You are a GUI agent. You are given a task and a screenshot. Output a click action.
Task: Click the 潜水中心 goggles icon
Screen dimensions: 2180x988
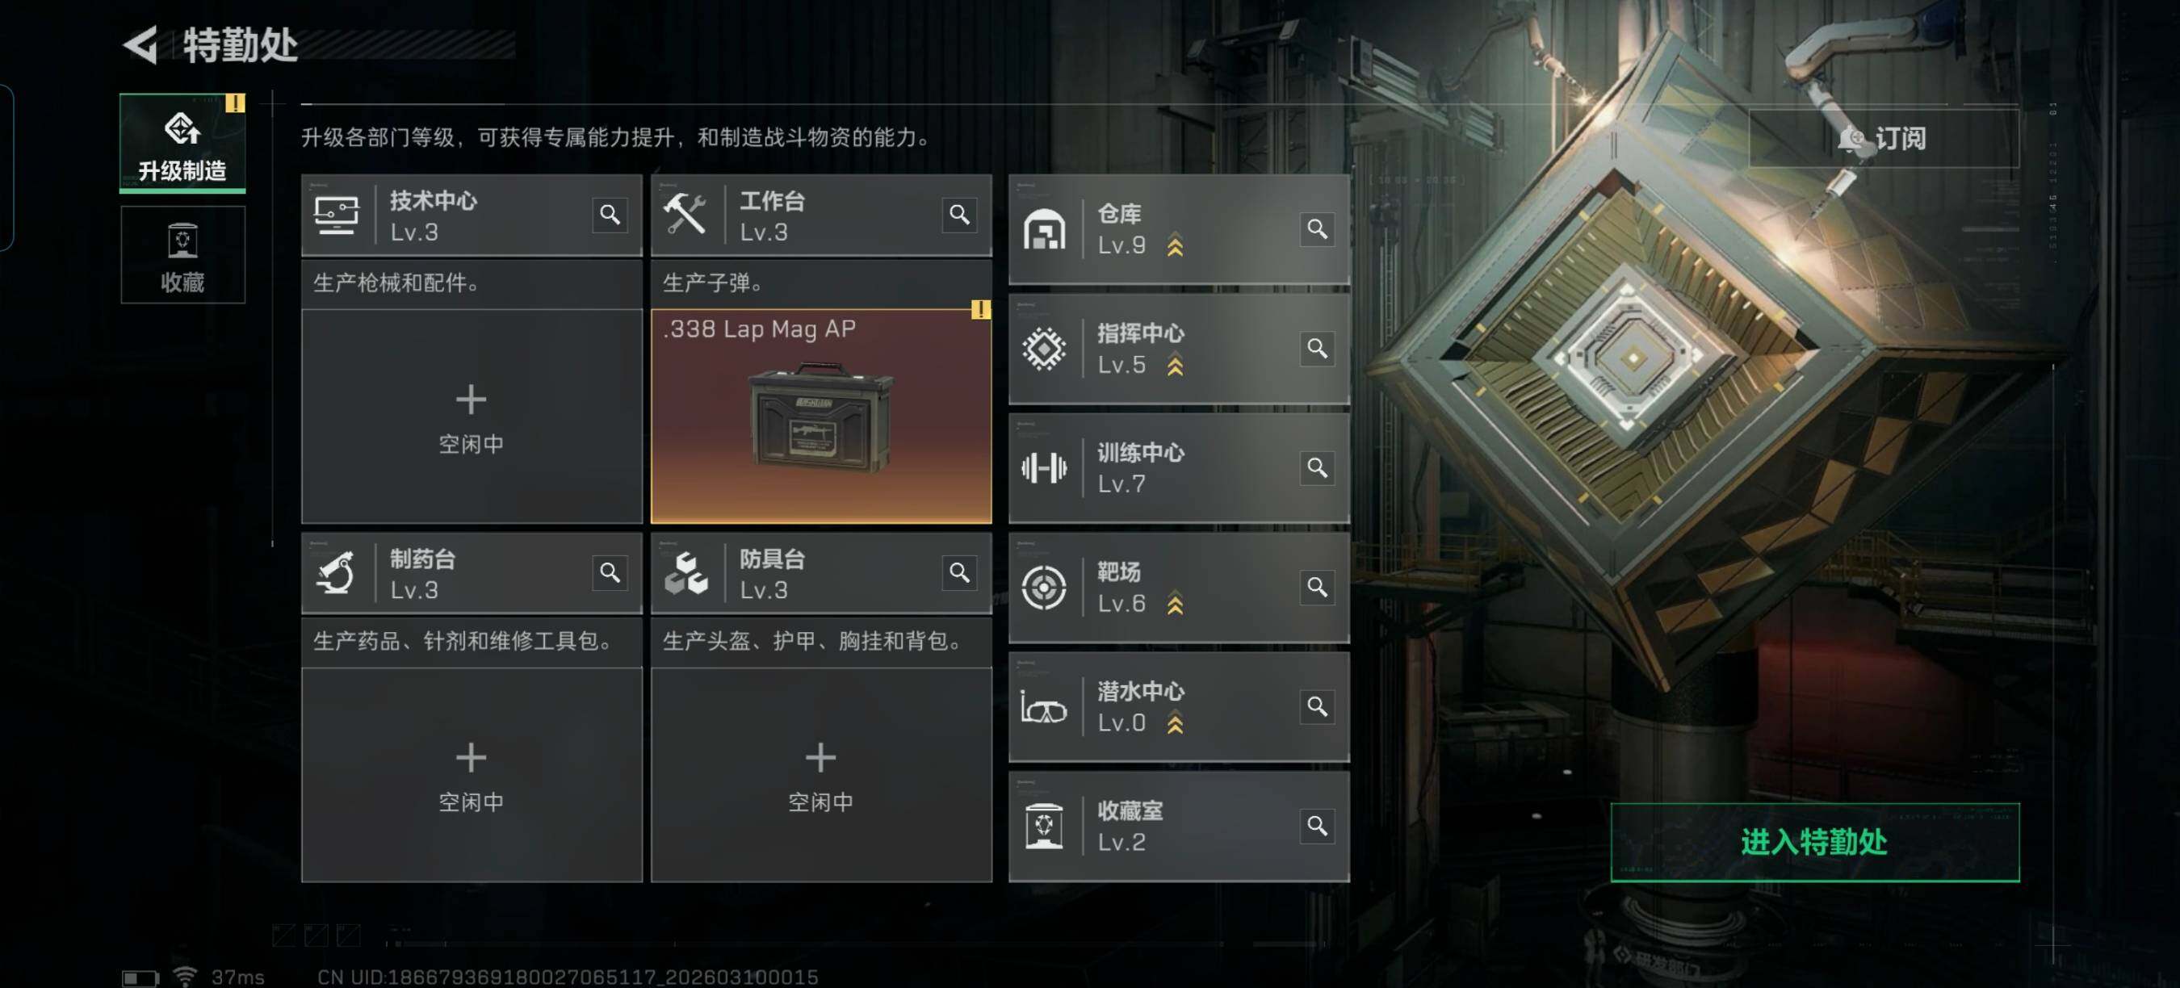pos(1044,707)
